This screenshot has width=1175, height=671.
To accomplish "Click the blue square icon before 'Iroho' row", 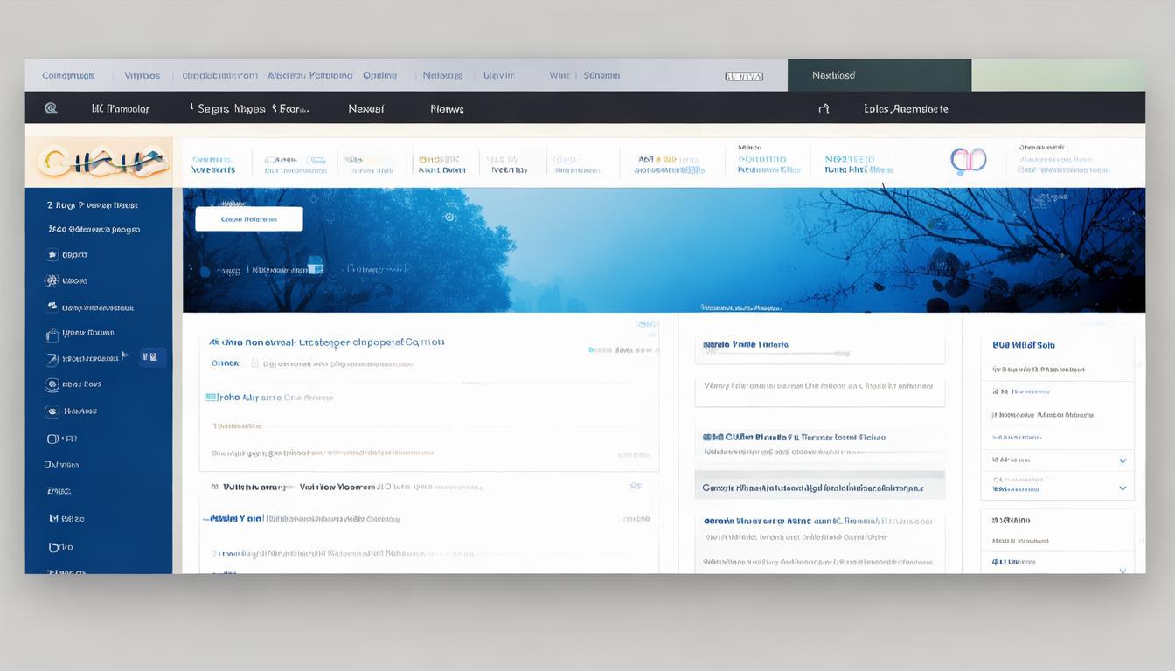I will click(210, 397).
